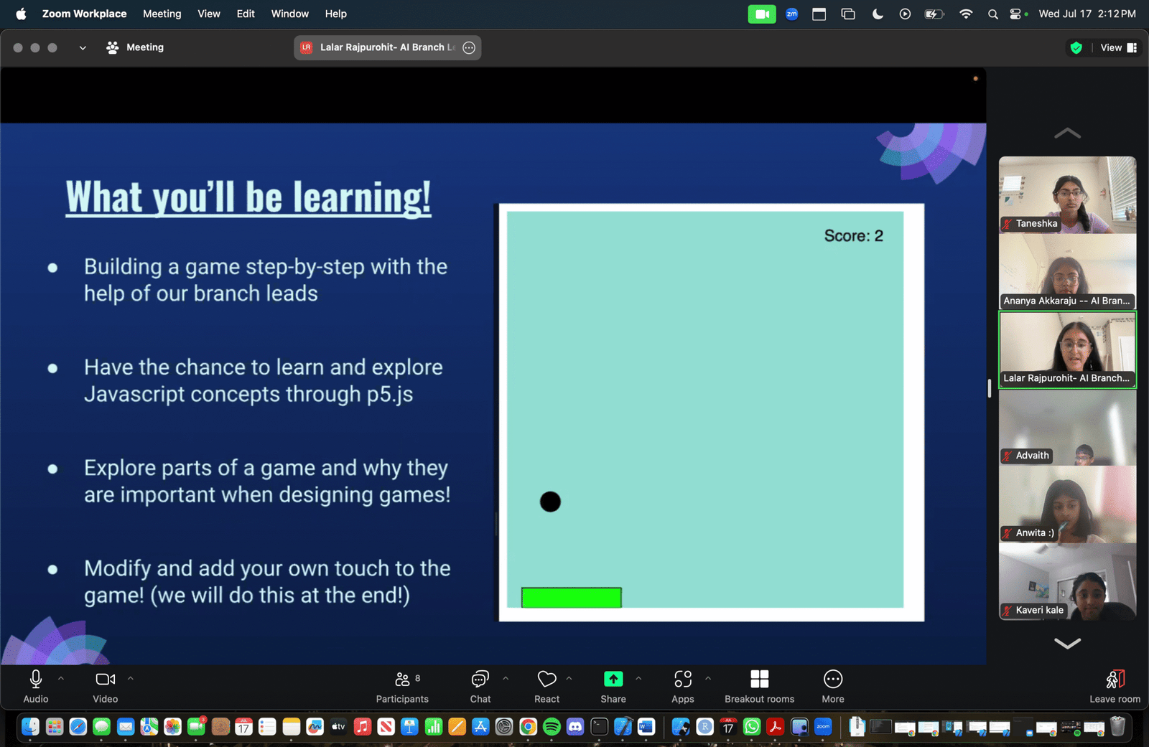The height and width of the screenshot is (747, 1149).
Task: Click the green encryption shield icon
Action: coord(1076,48)
